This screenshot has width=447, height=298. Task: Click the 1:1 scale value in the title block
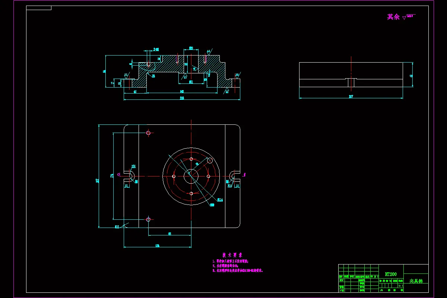point(400,286)
